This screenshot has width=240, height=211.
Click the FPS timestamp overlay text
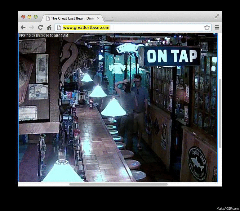pos(43,36)
